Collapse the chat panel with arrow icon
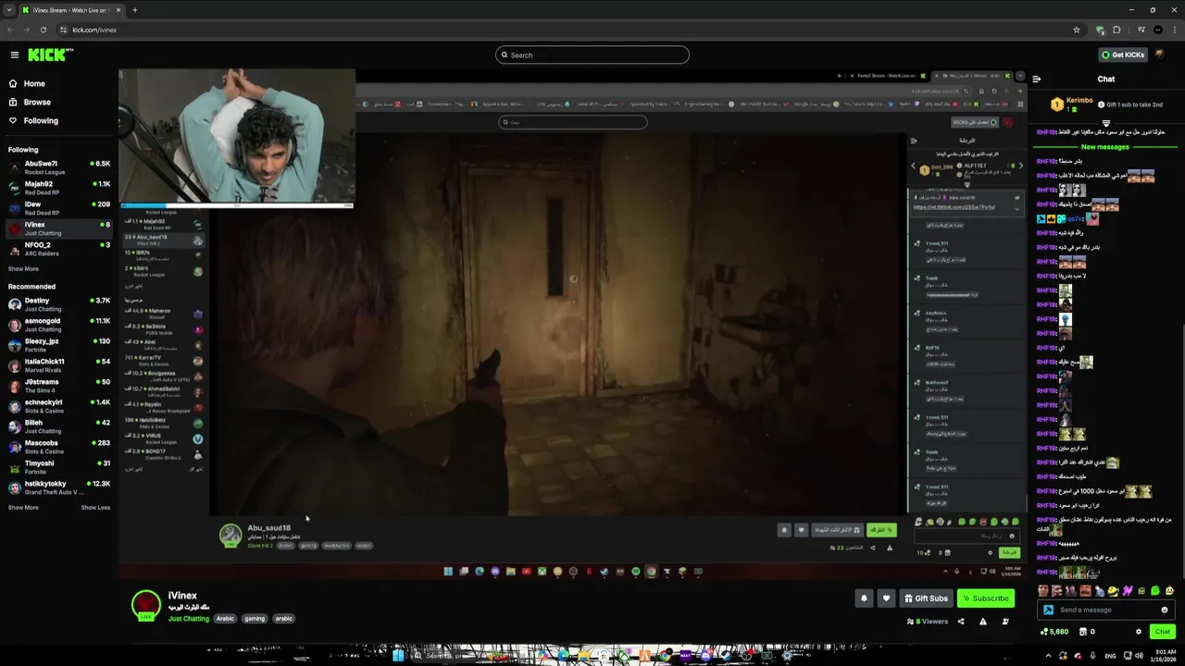The height and width of the screenshot is (666, 1185). click(1037, 80)
